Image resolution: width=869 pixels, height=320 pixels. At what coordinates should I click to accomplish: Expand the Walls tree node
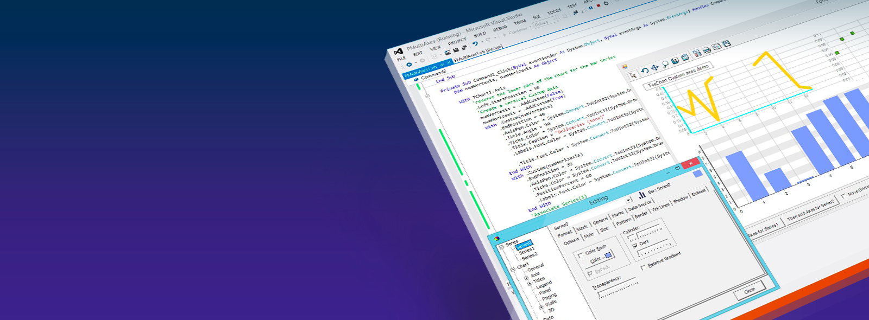(x=541, y=307)
